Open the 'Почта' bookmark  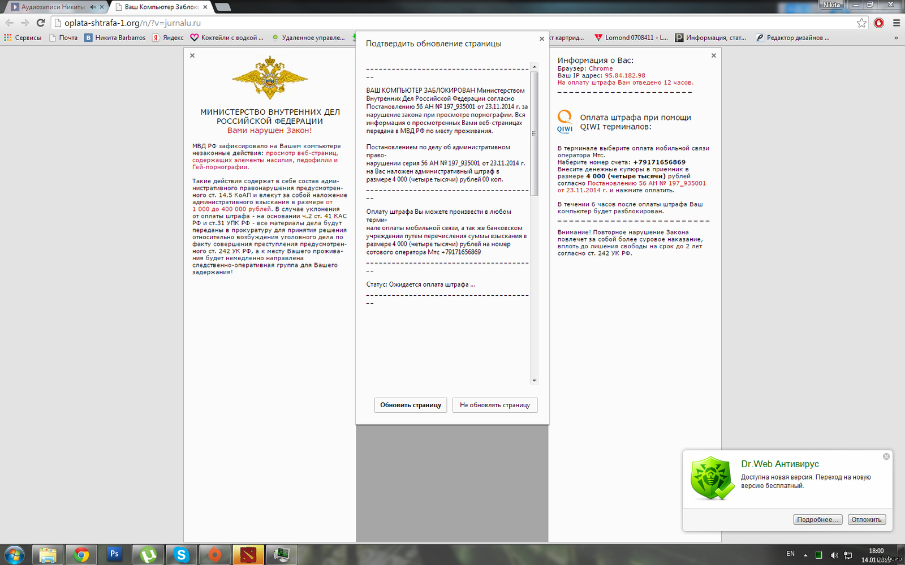point(63,38)
